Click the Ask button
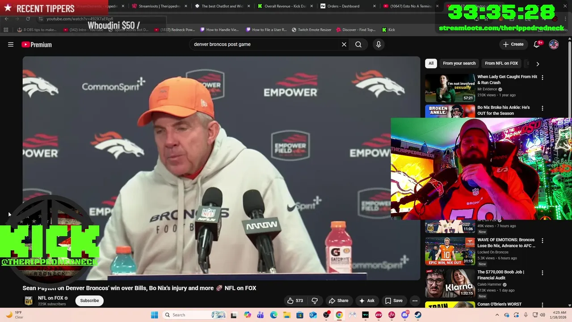This screenshot has width=572, height=322. [366, 301]
